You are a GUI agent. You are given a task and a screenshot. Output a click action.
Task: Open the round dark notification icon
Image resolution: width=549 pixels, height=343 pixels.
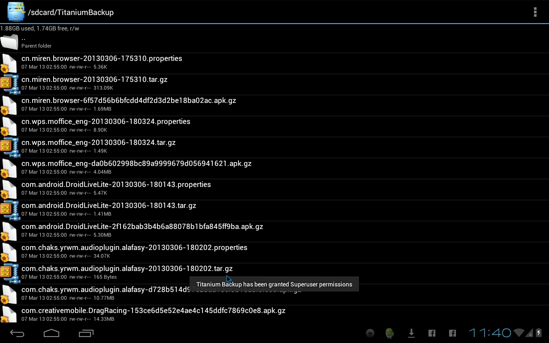370,333
